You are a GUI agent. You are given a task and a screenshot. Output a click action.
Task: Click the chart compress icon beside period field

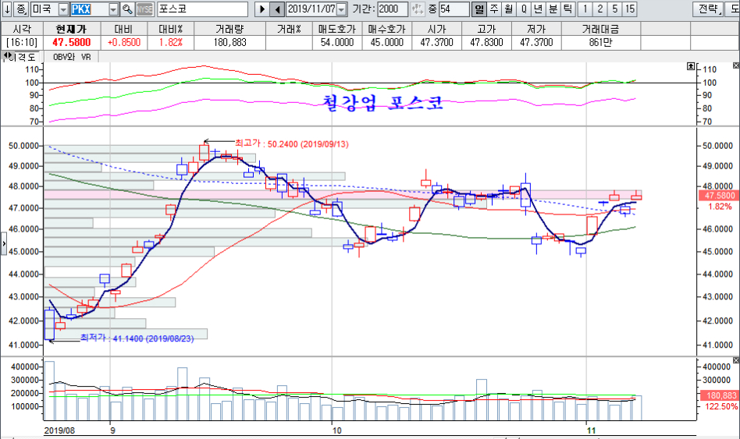point(418,9)
